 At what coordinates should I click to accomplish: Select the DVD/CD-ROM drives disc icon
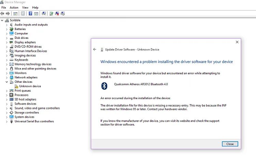point(11,47)
